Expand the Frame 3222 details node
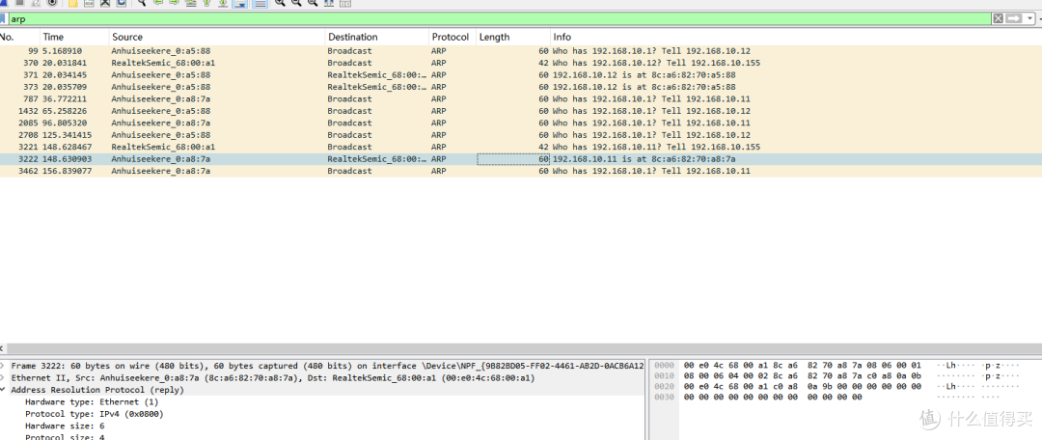This screenshot has height=440, width=1042. (3, 367)
